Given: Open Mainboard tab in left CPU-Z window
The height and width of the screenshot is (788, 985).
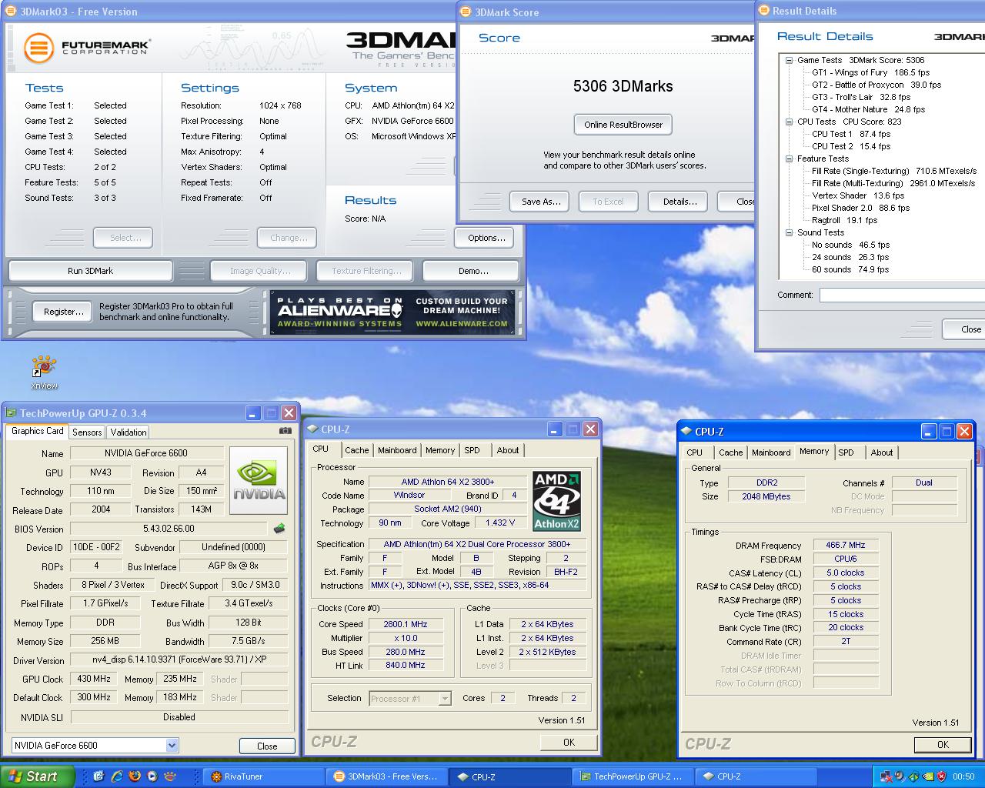Looking at the screenshot, I should point(397,450).
